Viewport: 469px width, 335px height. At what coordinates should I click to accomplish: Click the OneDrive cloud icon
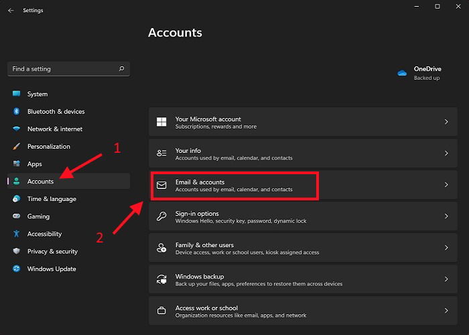click(x=402, y=73)
